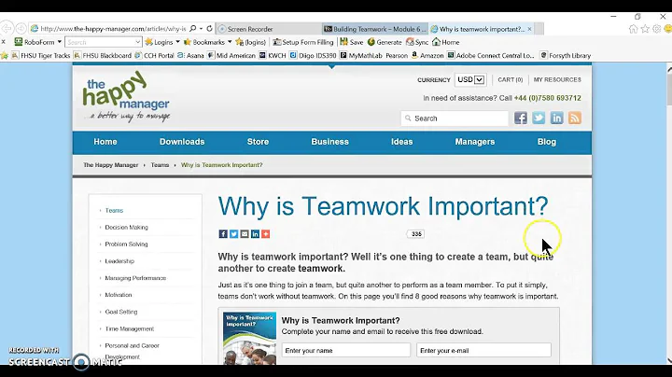Screen dimensions: 672x377
Task: Open the site's Facebook page icon near search
Action: pyautogui.click(x=521, y=118)
